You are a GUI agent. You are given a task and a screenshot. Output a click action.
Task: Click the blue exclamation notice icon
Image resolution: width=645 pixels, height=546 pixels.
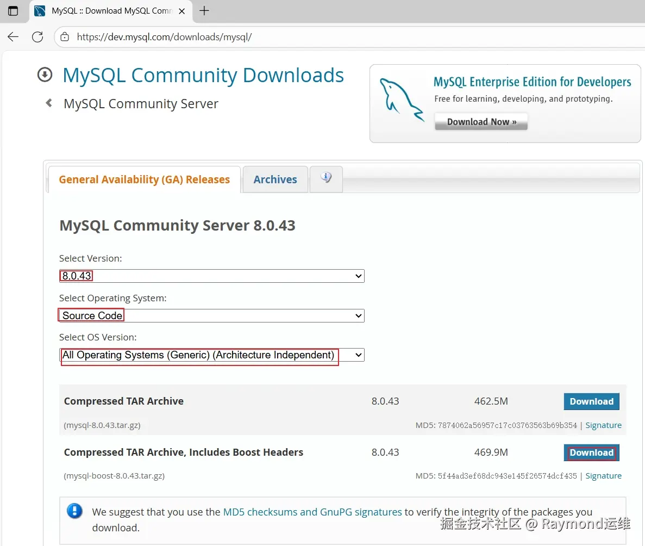coord(74,511)
